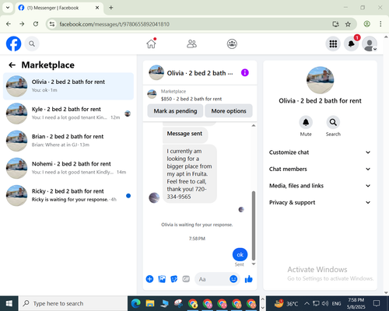Click the sent 'ok' message bubble
Image resolution: width=389 pixels, height=311 pixels.
click(240, 254)
